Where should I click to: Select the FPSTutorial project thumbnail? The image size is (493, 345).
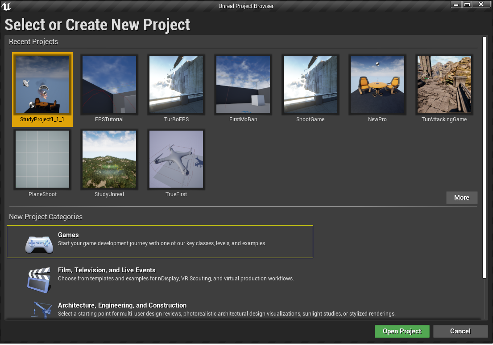click(x=109, y=84)
